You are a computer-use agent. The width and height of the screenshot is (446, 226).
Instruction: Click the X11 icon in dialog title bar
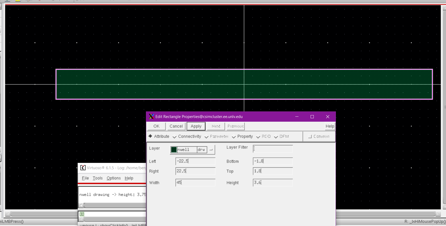[x=151, y=117]
